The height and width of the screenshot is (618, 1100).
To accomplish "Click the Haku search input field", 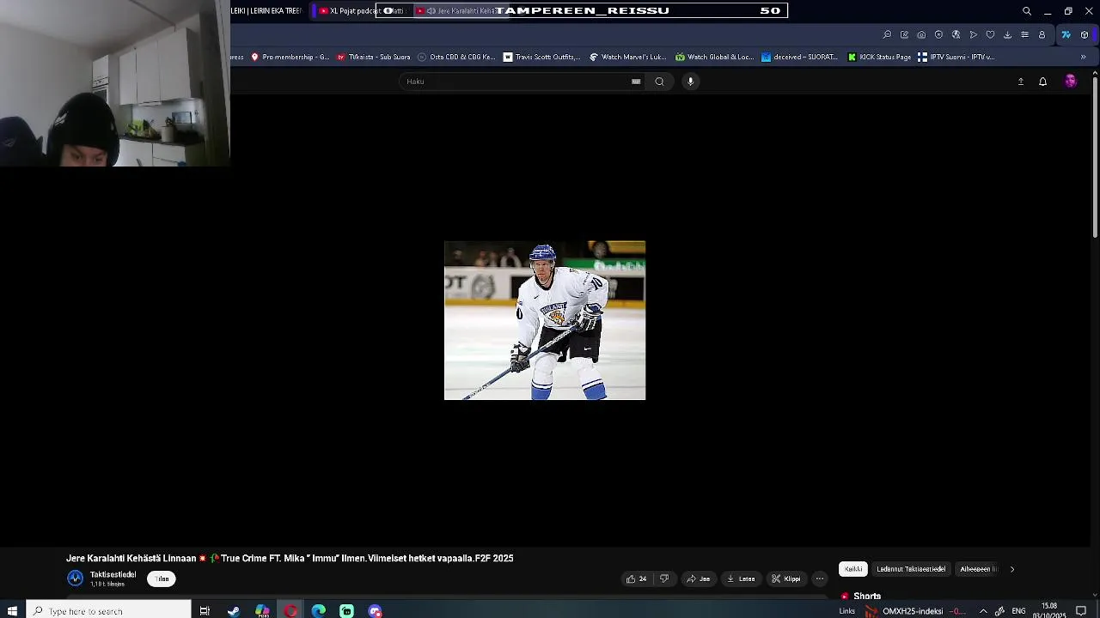I will 516,82.
